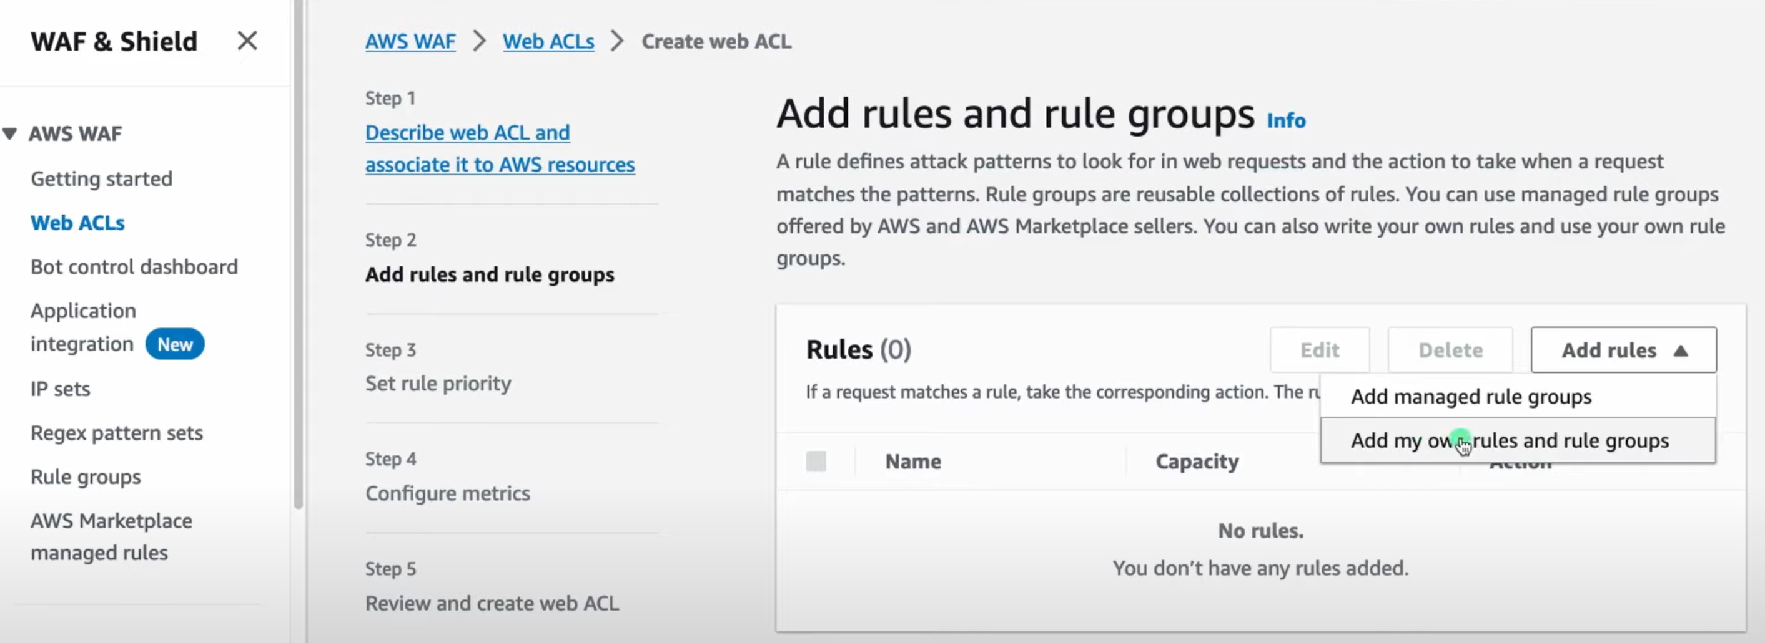Click the sidebar vertical scrollbar
This screenshot has width=1765, height=643.
click(x=298, y=253)
